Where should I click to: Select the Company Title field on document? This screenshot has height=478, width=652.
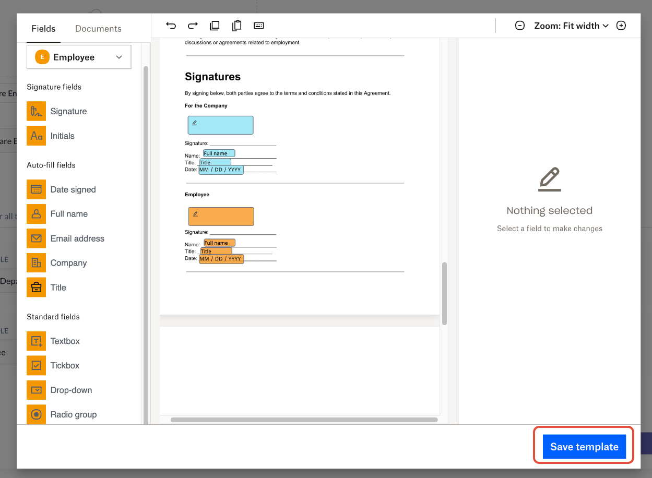[x=215, y=162]
